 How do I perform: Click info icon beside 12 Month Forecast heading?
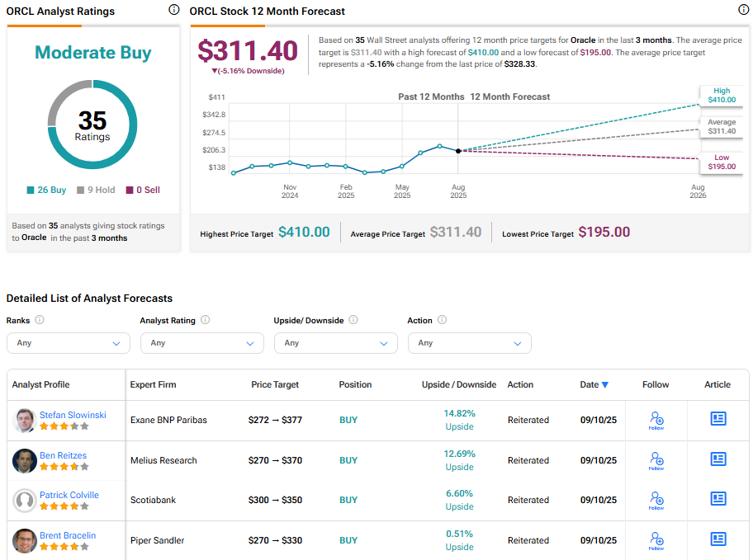tap(743, 10)
